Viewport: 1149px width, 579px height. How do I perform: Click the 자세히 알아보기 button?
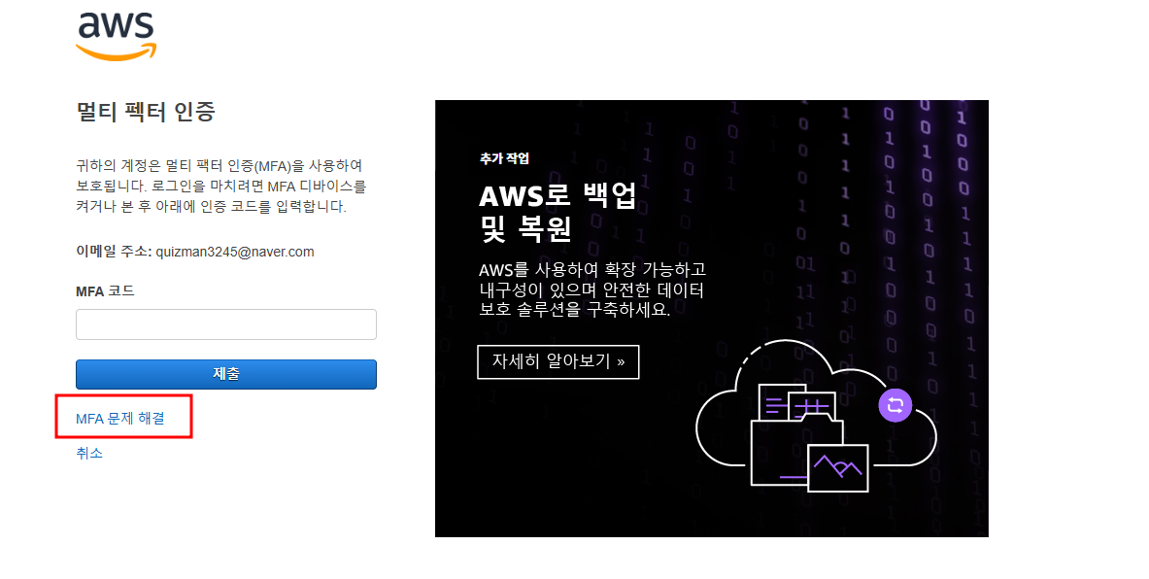pyautogui.click(x=558, y=362)
